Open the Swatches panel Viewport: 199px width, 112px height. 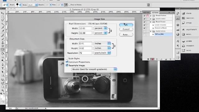pyautogui.click(x=188, y=18)
